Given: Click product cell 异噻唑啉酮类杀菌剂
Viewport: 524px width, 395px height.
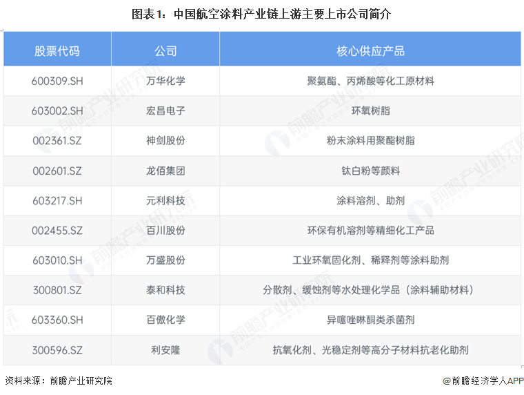Looking at the screenshot, I should click(370, 319).
